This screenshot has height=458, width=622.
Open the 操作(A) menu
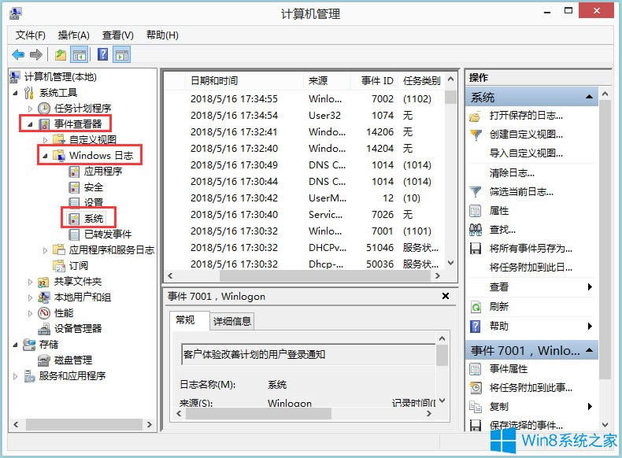tap(73, 35)
